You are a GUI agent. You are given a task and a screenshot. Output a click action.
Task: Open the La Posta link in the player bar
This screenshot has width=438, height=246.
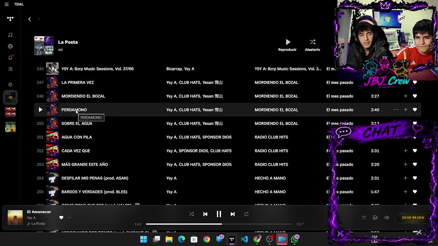pyautogui.click(x=38, y=224)
